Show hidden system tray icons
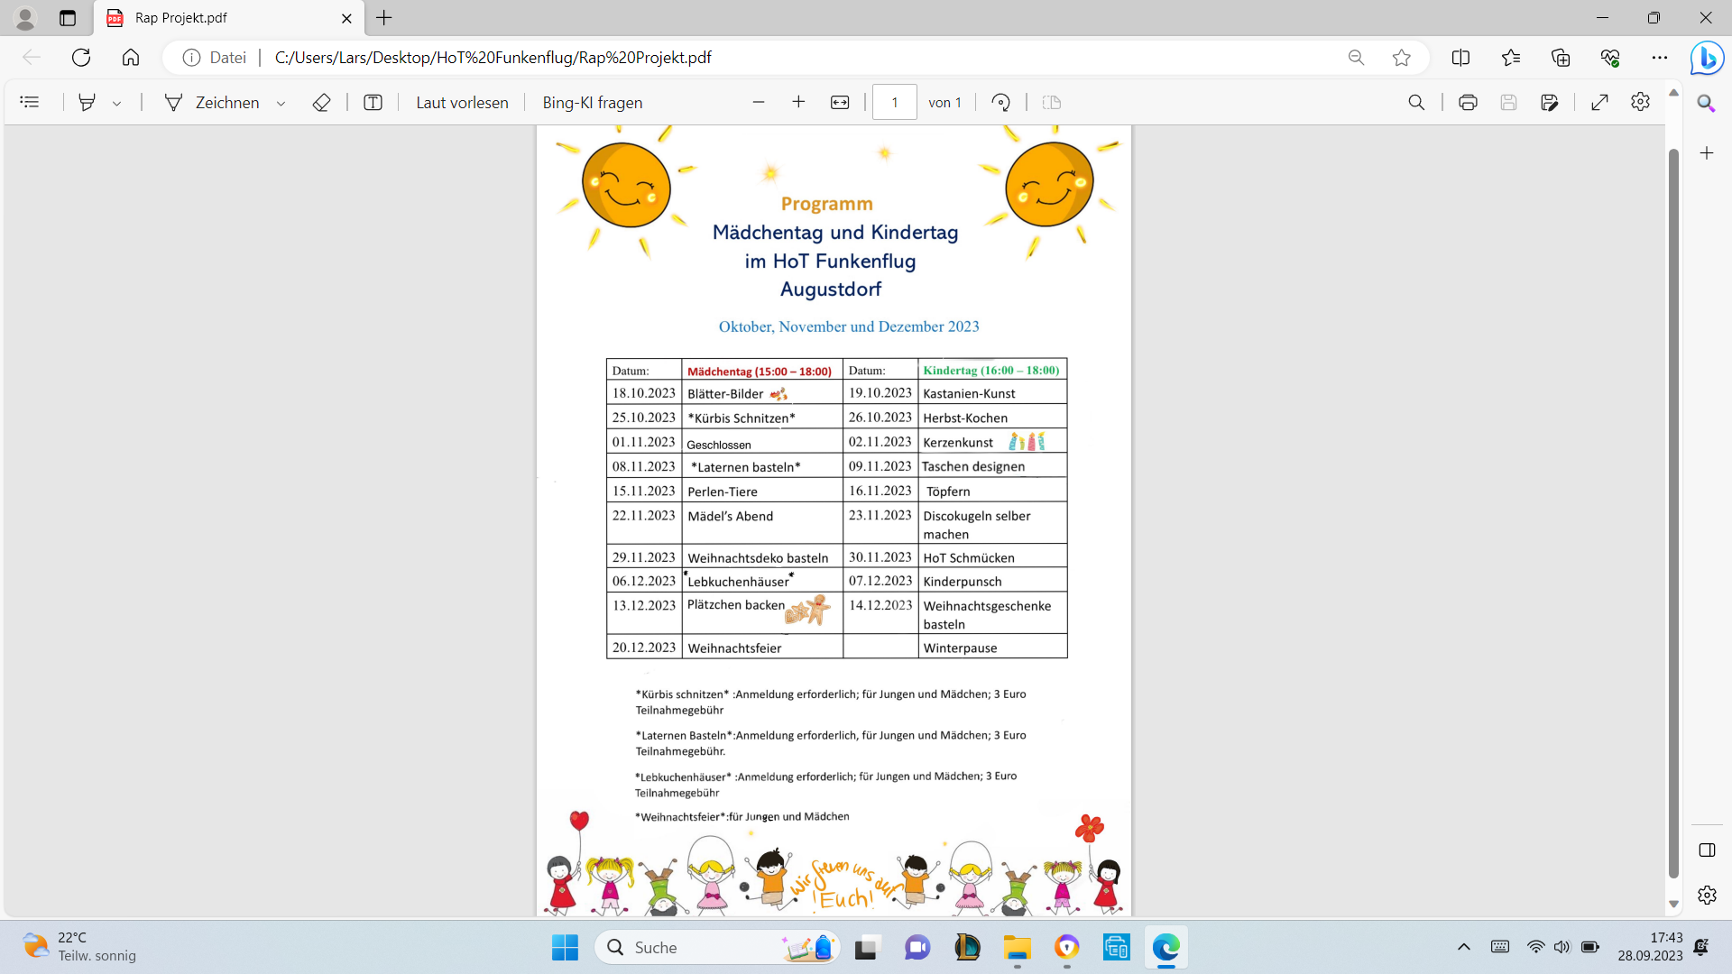Image resolution: width=1732 pixels, height=974 pixels. (1463, 947)
